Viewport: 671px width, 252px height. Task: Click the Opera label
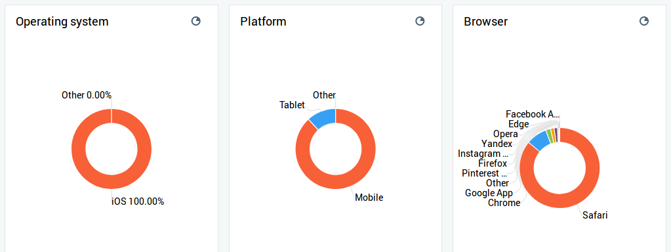click(506, 134)
